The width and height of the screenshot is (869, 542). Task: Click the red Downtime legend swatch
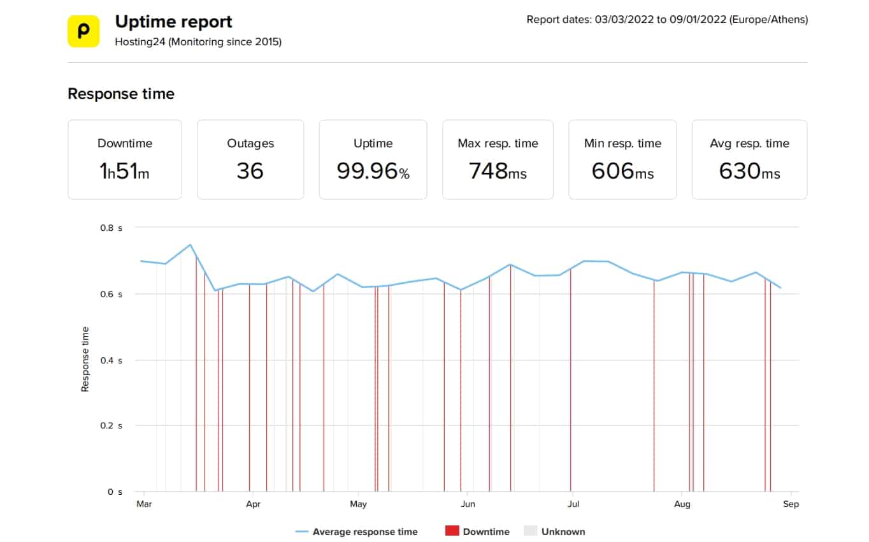(x=452, y=531)
